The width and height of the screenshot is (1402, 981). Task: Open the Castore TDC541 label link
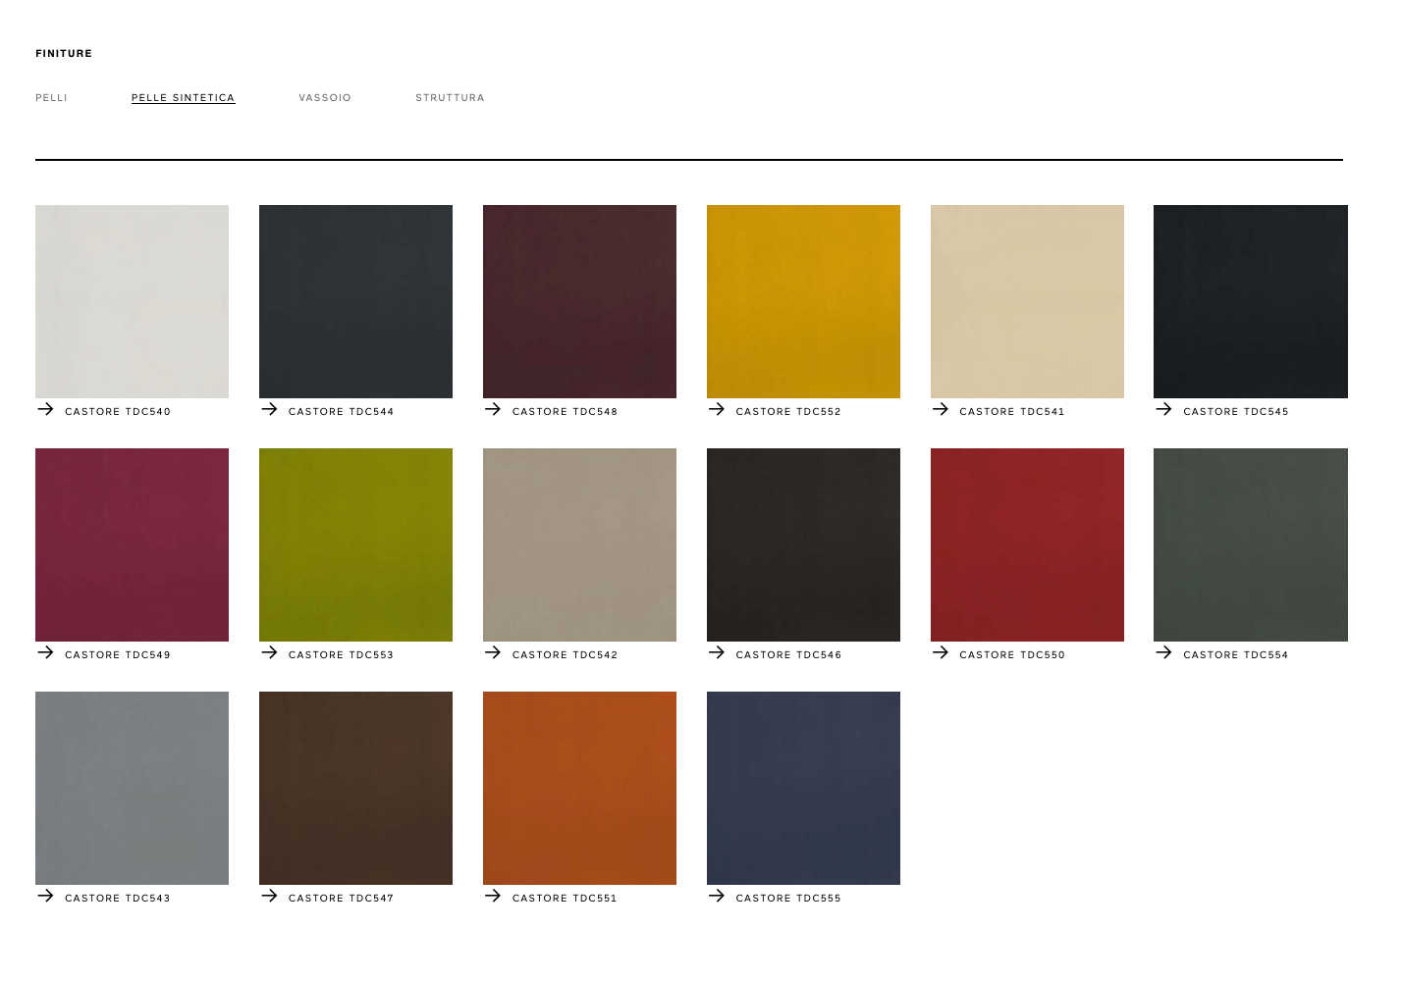[x=1011, y=412]
